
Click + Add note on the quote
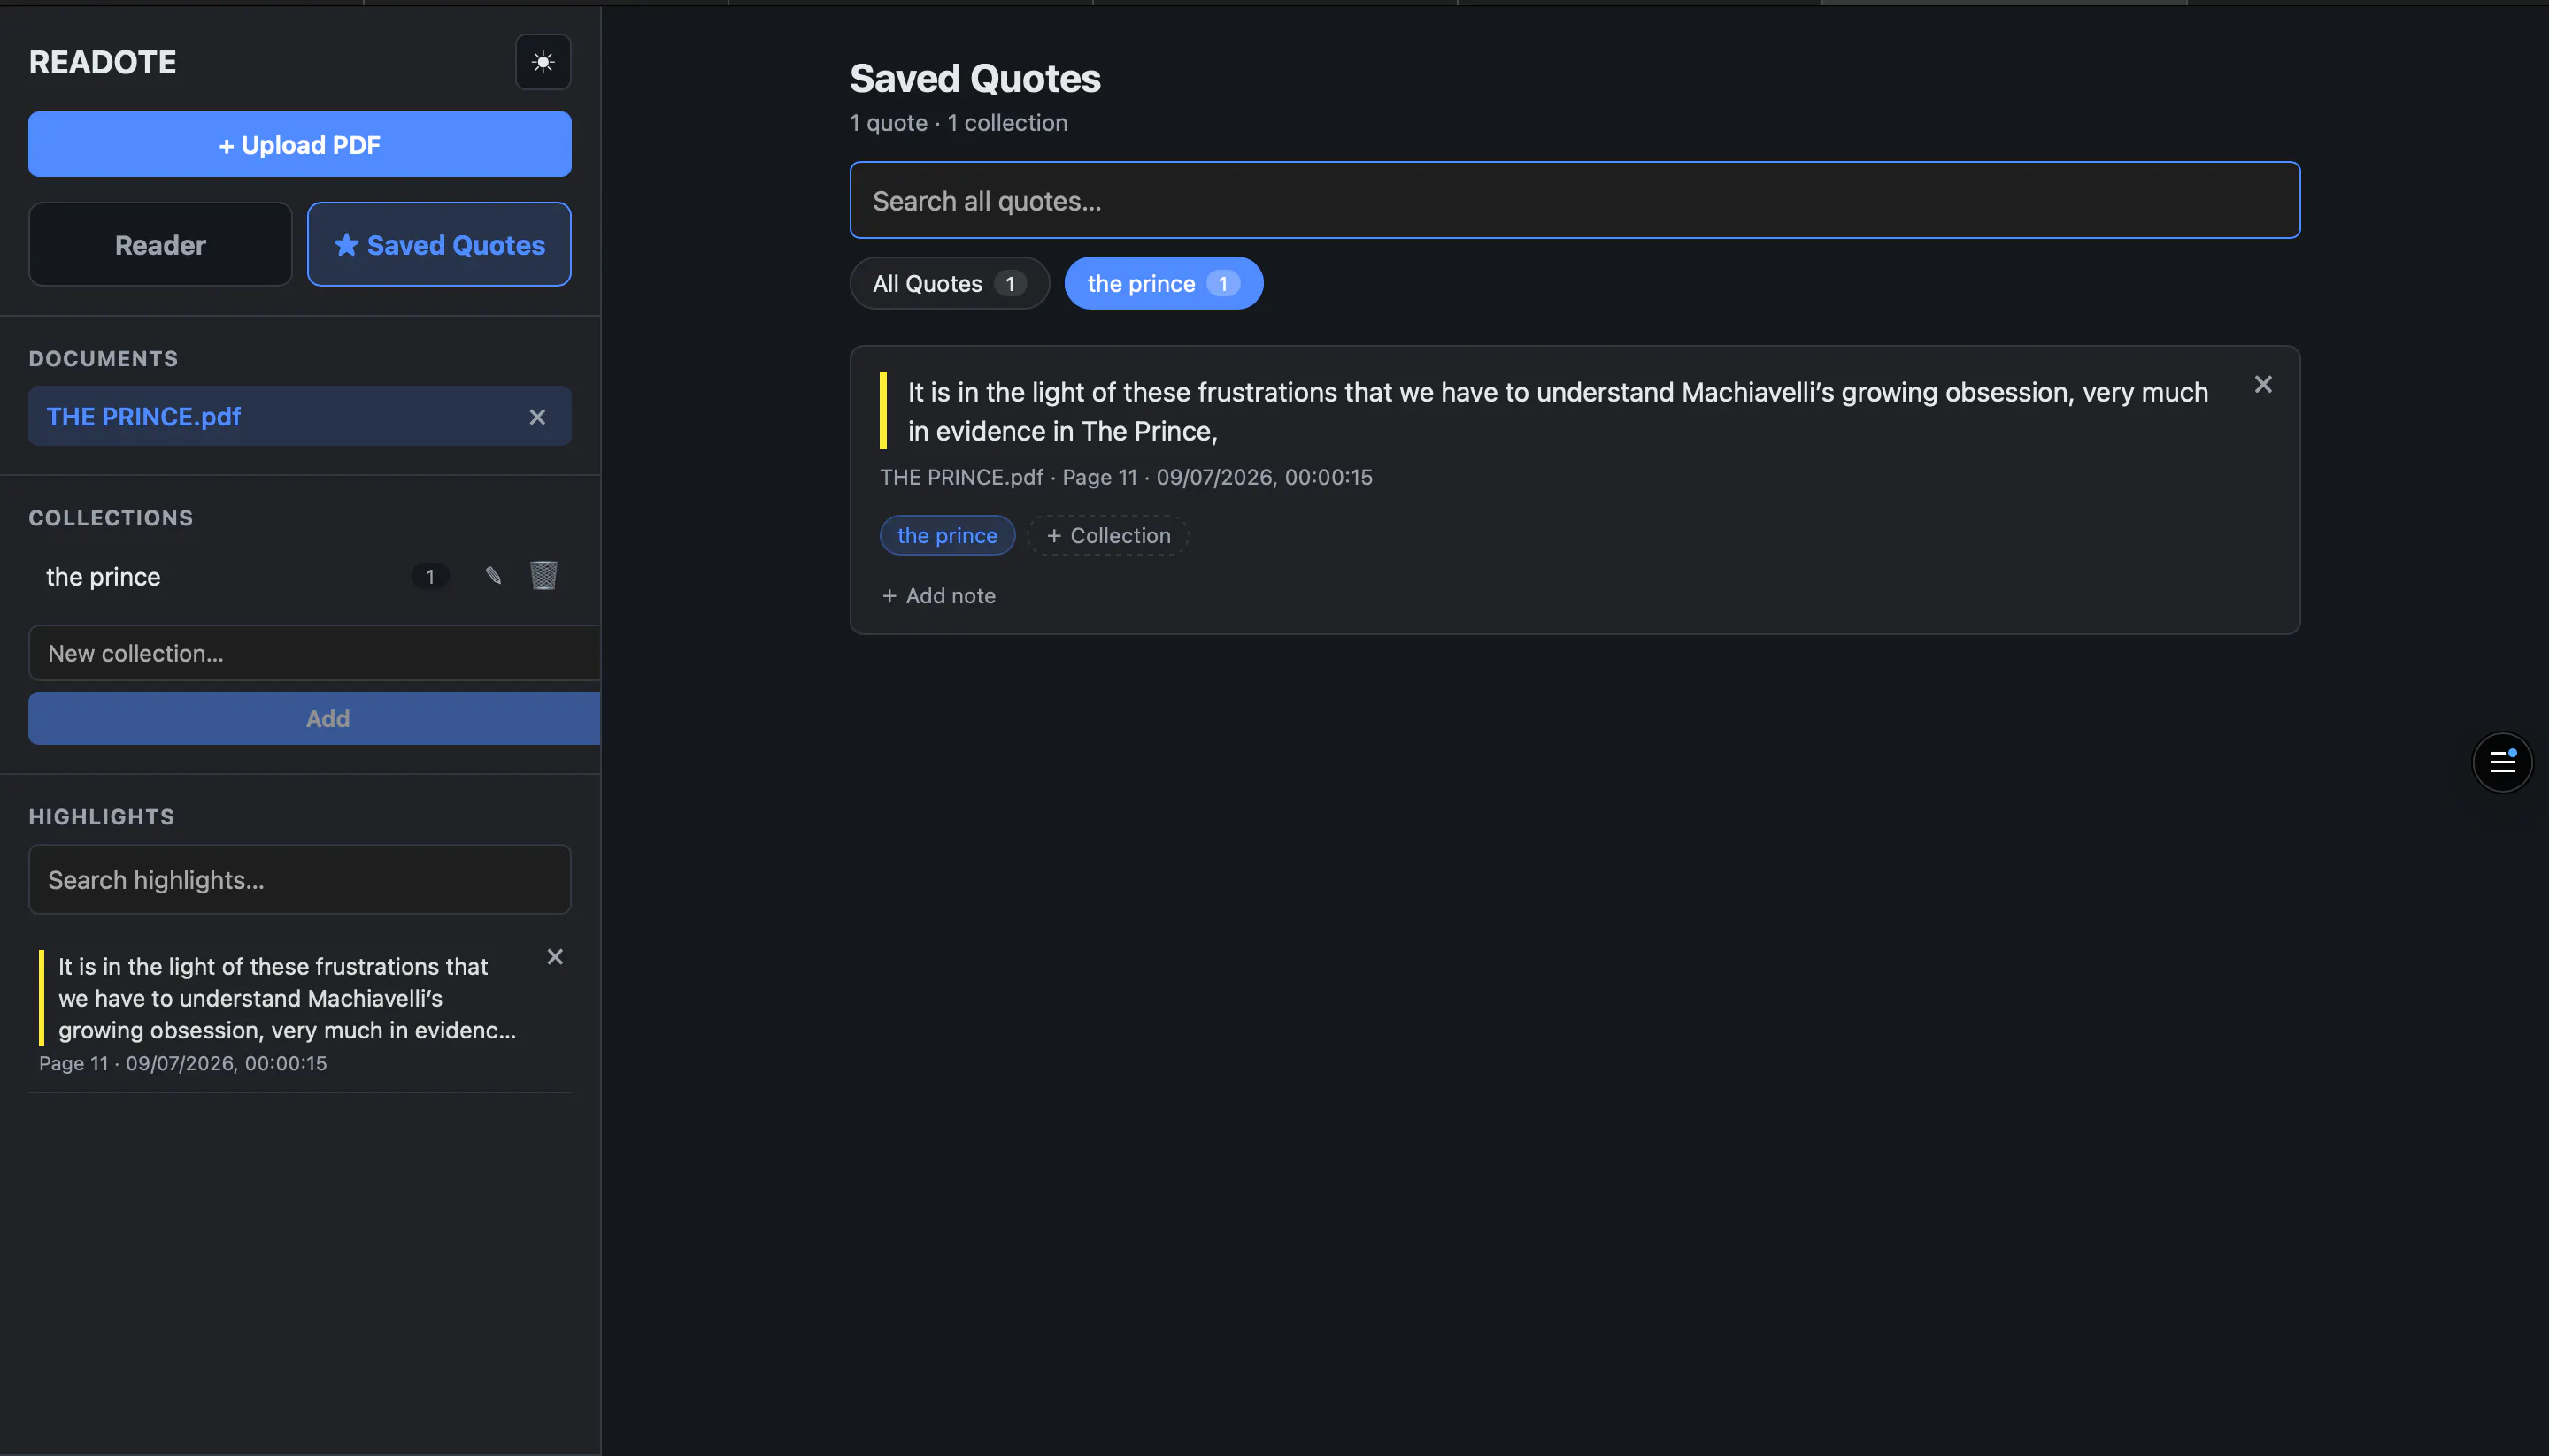click(938, 595)
